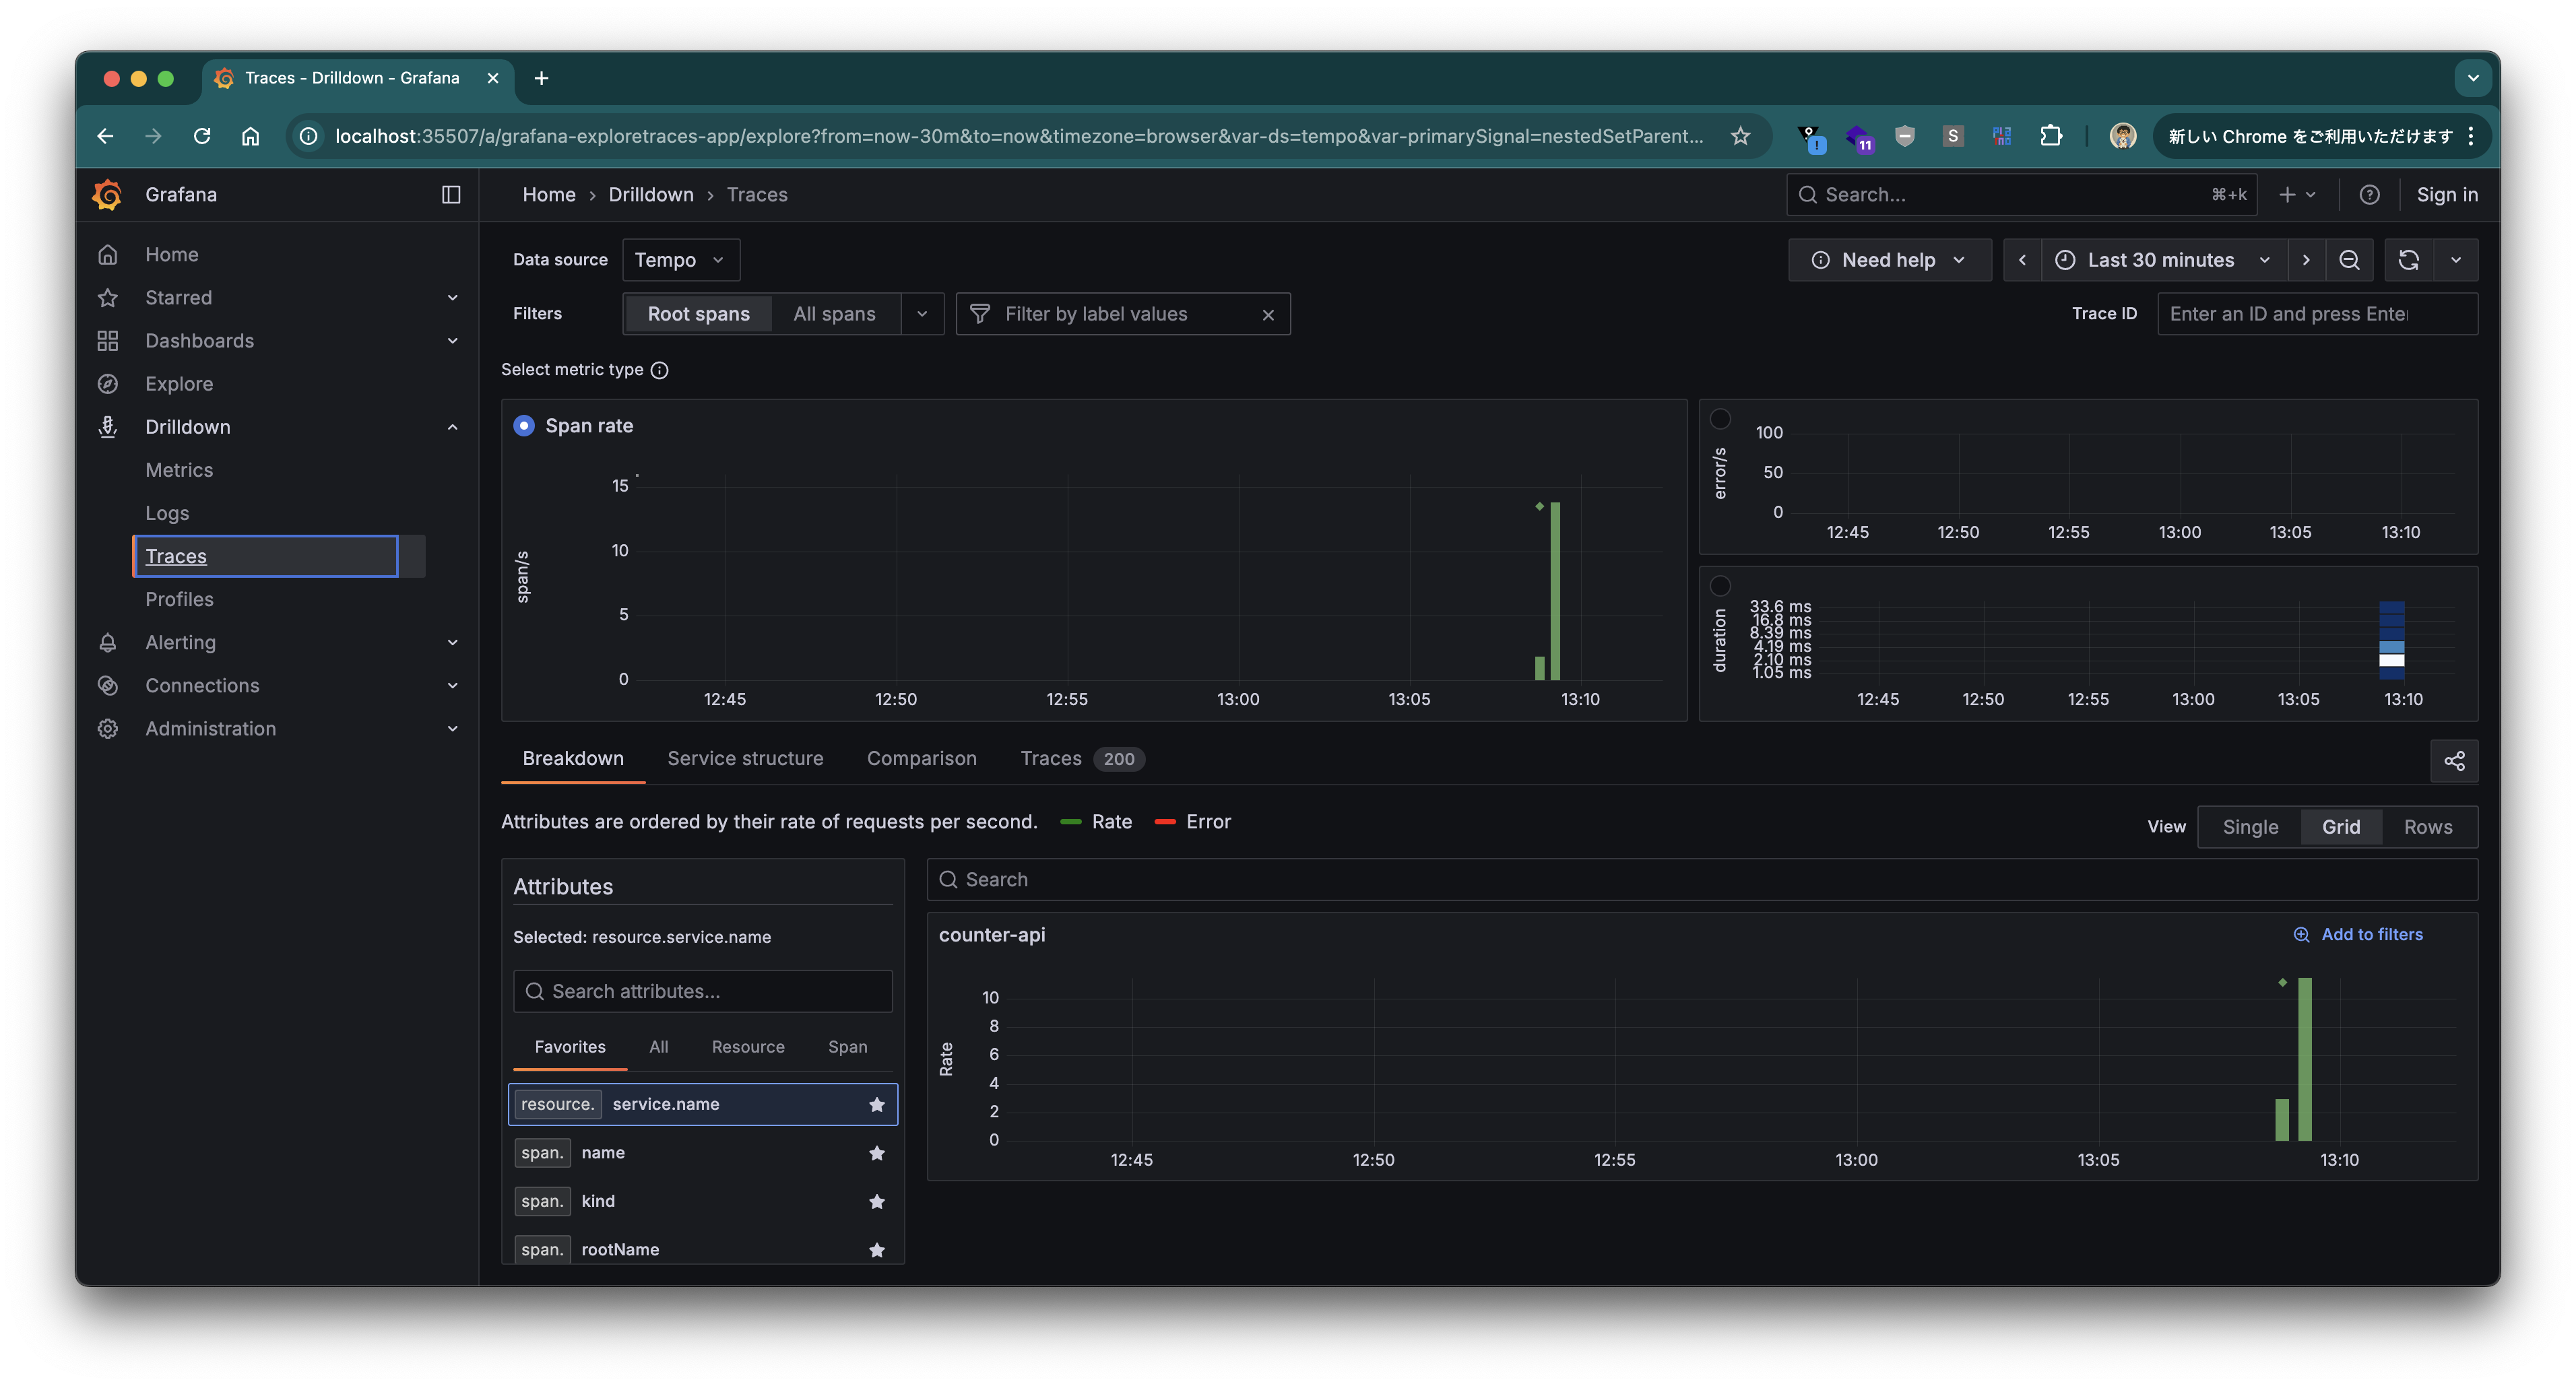Switch to All spans filter
This screenshot has width=2576, height=1386.
tap(834, 314)
